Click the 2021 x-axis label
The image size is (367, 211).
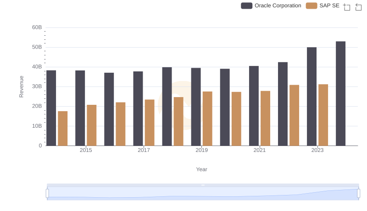click(x=260, y=150)
